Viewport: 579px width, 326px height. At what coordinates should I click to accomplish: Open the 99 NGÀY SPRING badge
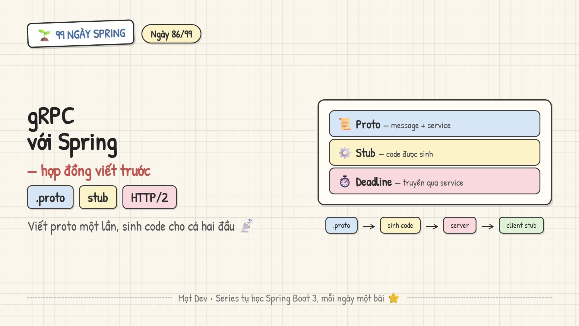81,34
